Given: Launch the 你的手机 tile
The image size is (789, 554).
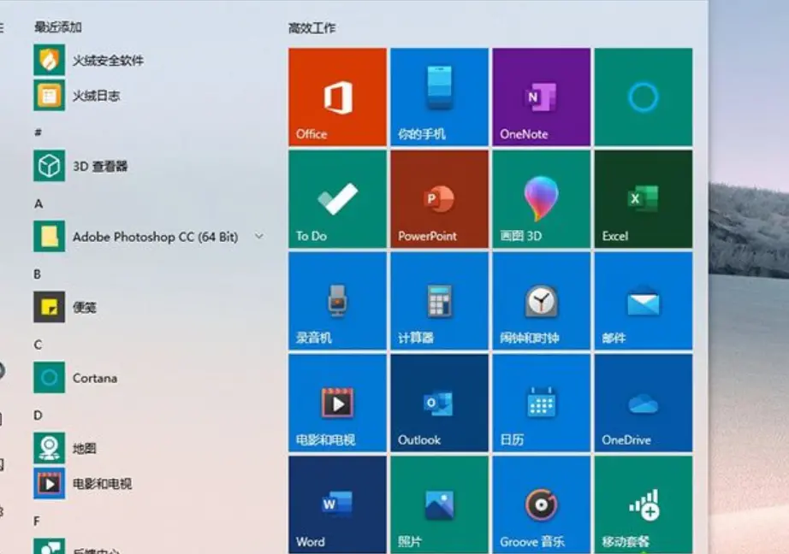Looking at the screenshot, I should coord(439,97).
